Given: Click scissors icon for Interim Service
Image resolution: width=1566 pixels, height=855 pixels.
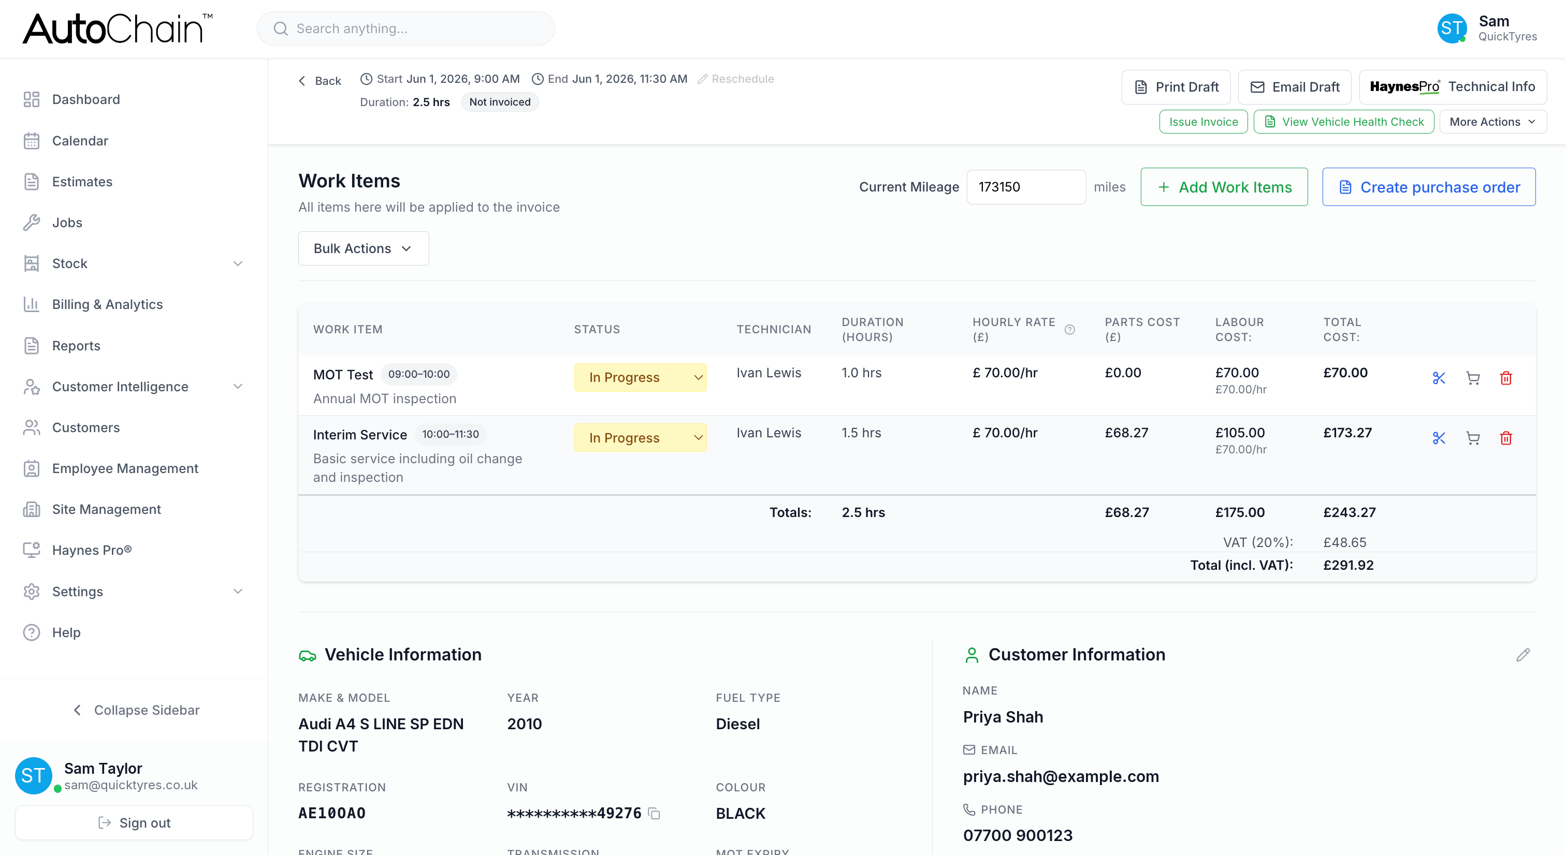Looking at the screenshot, I should click(x=1438, y=438).
